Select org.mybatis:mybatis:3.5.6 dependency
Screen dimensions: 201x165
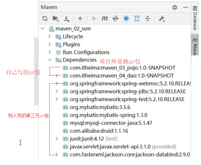point(100,107)
